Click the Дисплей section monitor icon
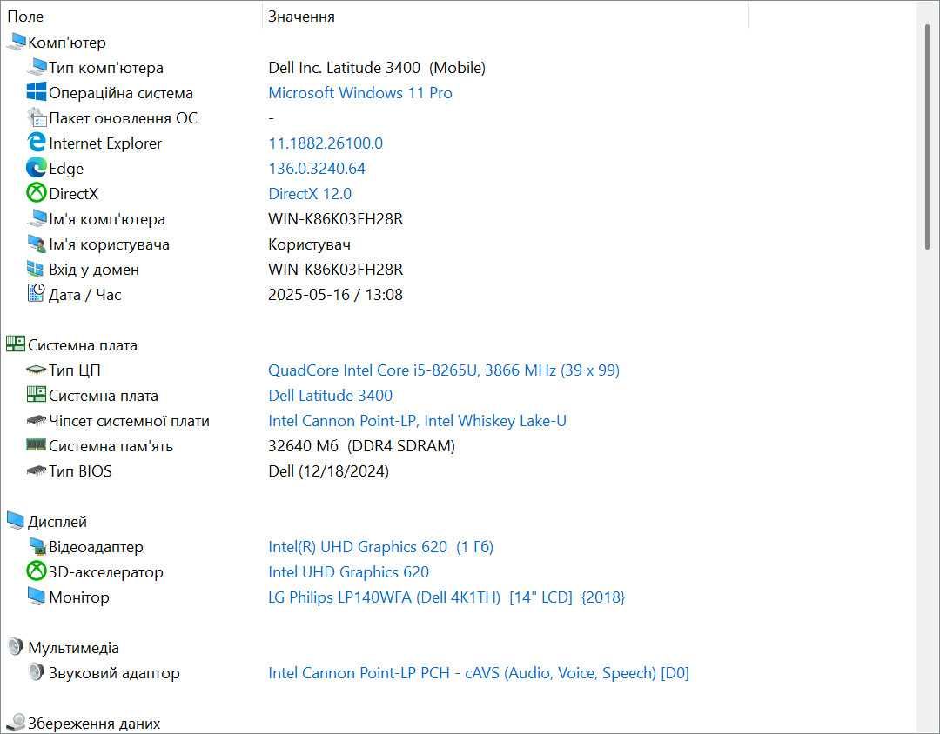Viewport: 940px width, 734px height. [16, 521]
